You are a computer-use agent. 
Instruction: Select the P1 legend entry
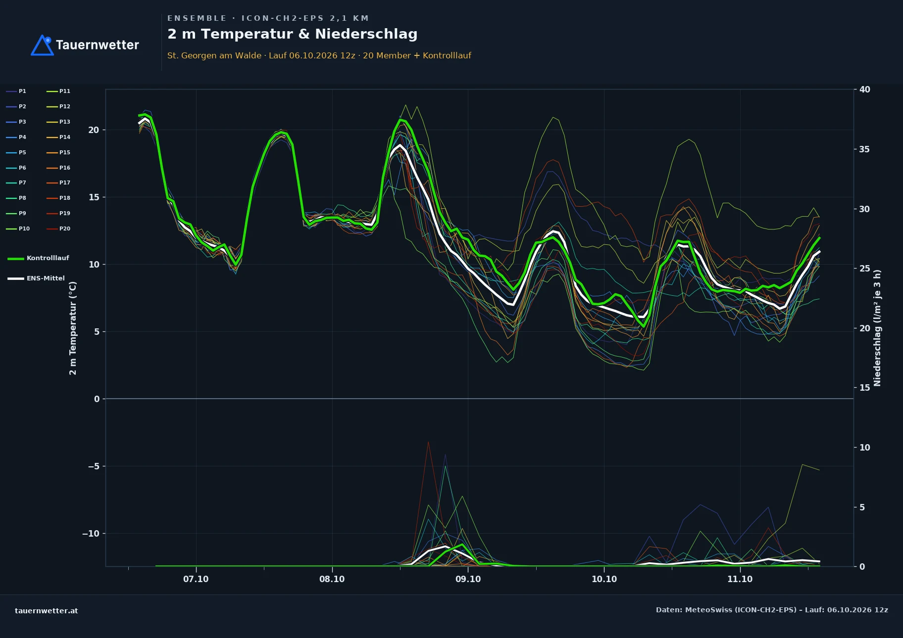(16, 91)
